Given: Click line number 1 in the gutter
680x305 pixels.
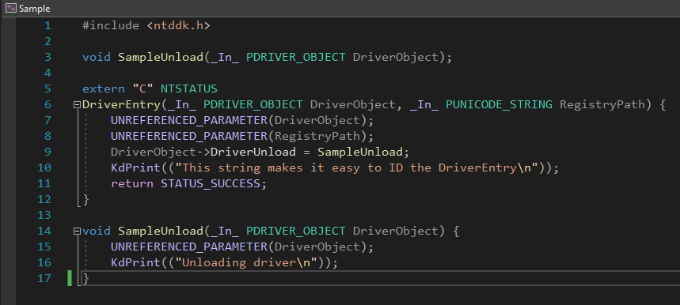Looking at the screenshot, I should (47, 25).
